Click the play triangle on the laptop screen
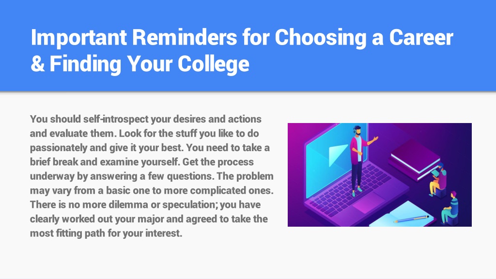The width and height of the screenshot is (496, 279). coord(337,155)
